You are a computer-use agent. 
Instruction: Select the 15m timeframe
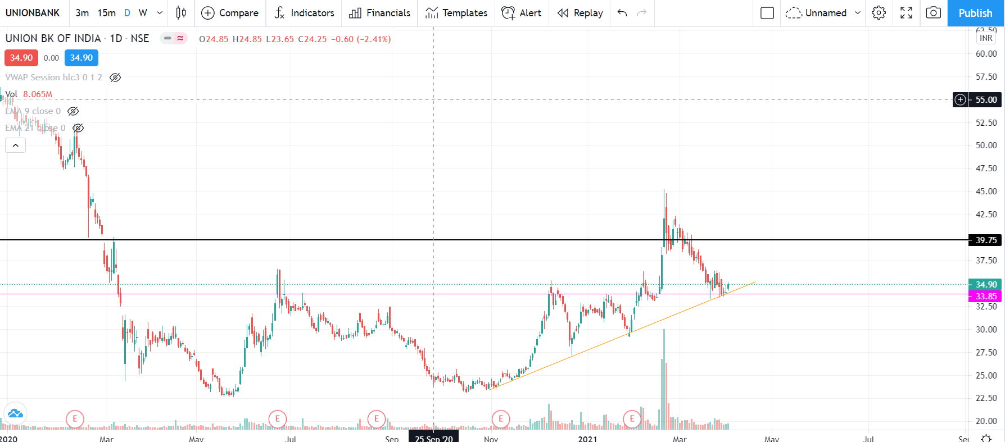point(106,13)
